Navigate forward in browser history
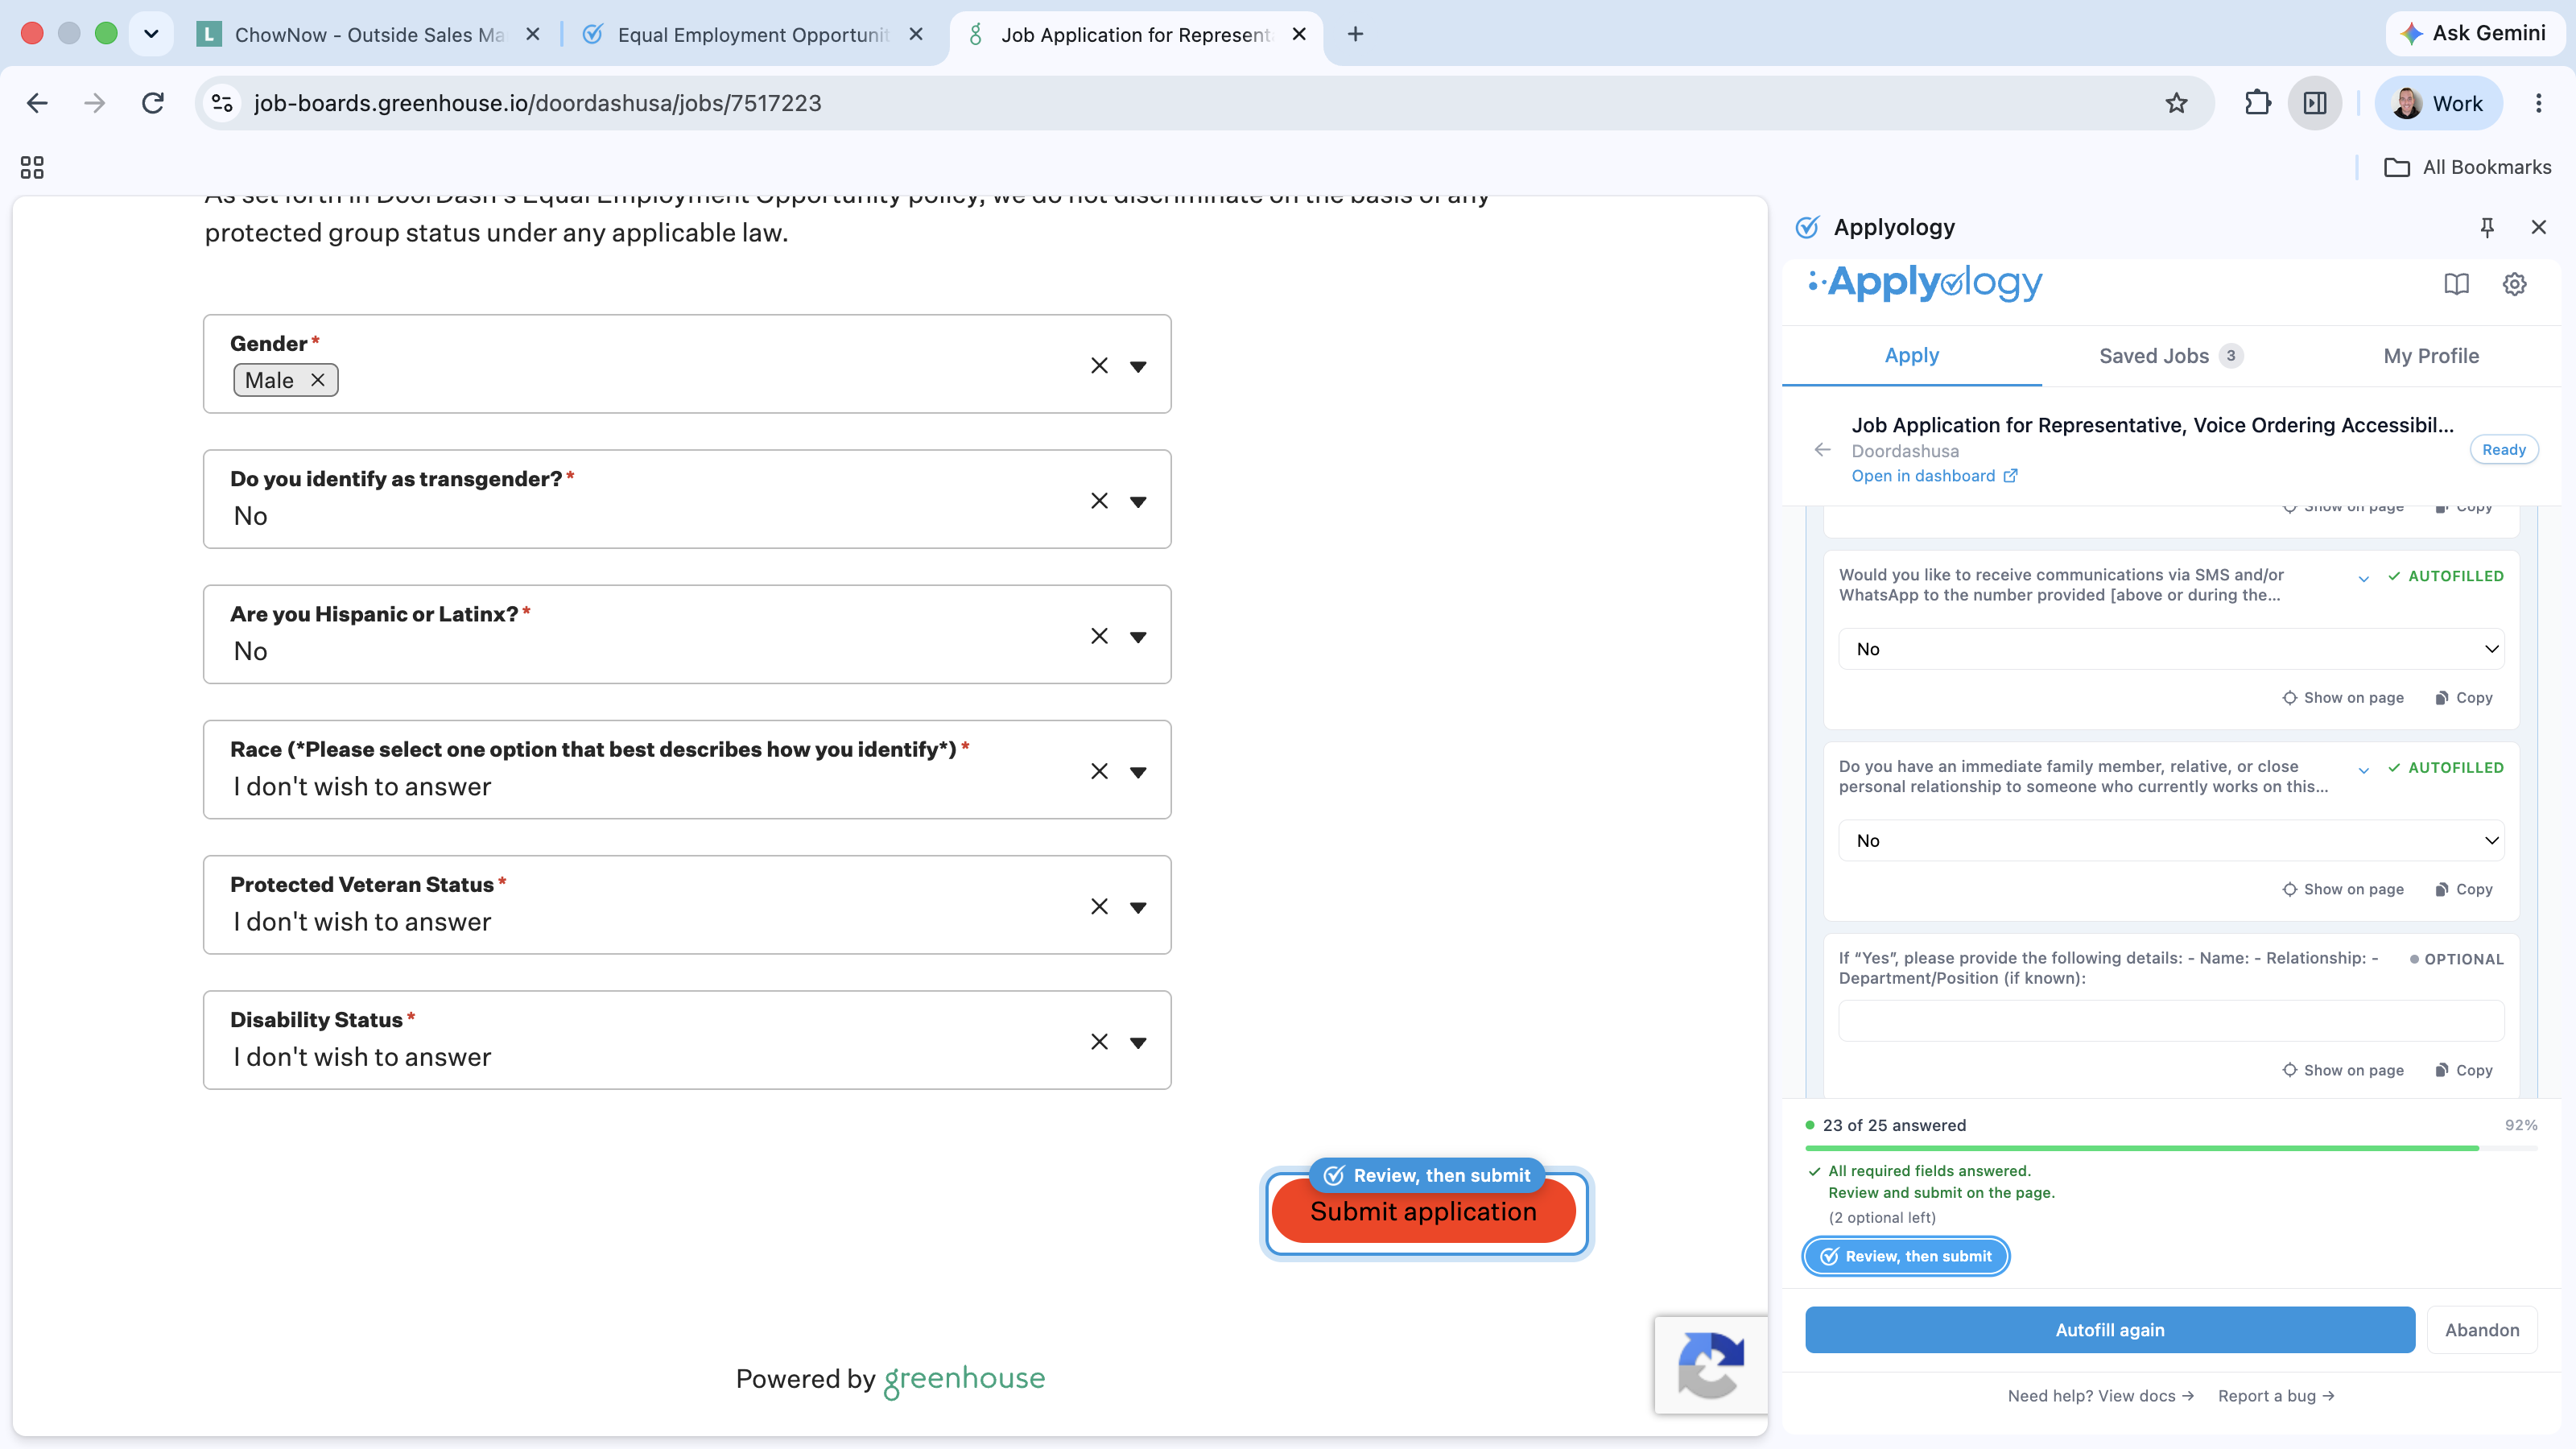The height and width of the screenshot is (1449, 2576). [x=94, y=103]
